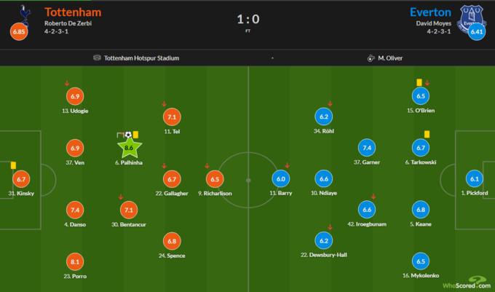Click the Everton club crest
This screenshot has height=292, width=495.
click(470, 18)
